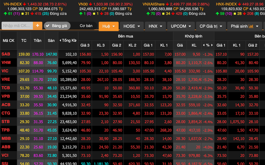This screenshot has height=165, width=265.
Task: Select stock symbol CTG
Action: pos(6,113)
